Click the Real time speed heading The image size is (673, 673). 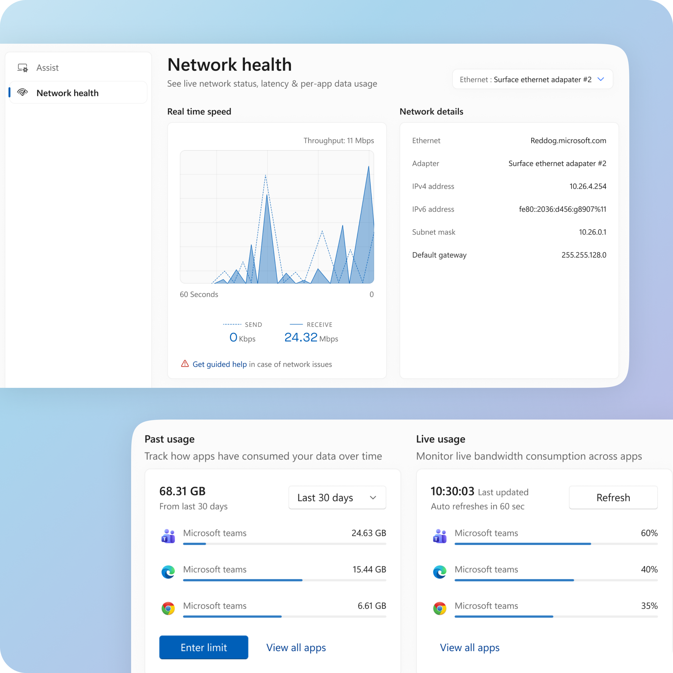coord(199,111)
